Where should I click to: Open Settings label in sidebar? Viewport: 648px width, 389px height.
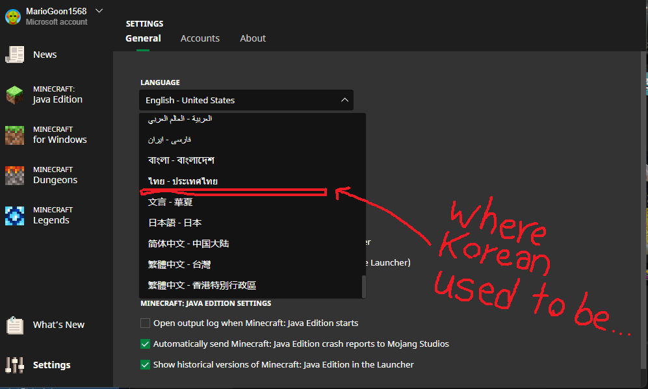[x=51, y=365]
